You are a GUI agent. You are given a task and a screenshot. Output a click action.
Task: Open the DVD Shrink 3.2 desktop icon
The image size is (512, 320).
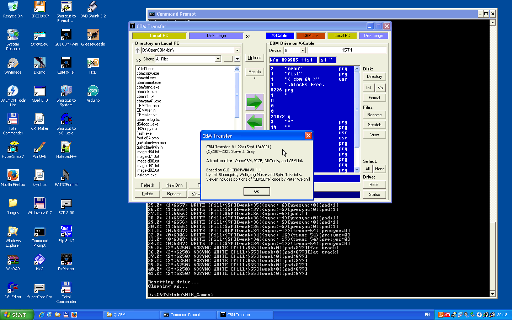pos(93,10)
